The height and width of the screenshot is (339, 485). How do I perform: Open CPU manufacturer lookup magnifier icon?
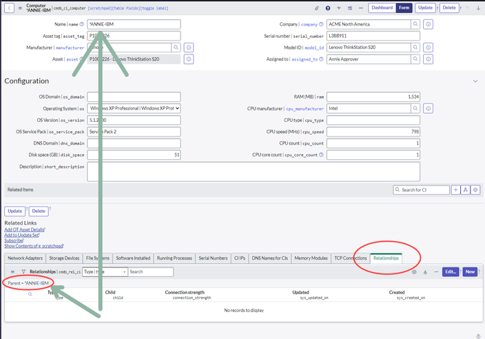coord(415,108)
